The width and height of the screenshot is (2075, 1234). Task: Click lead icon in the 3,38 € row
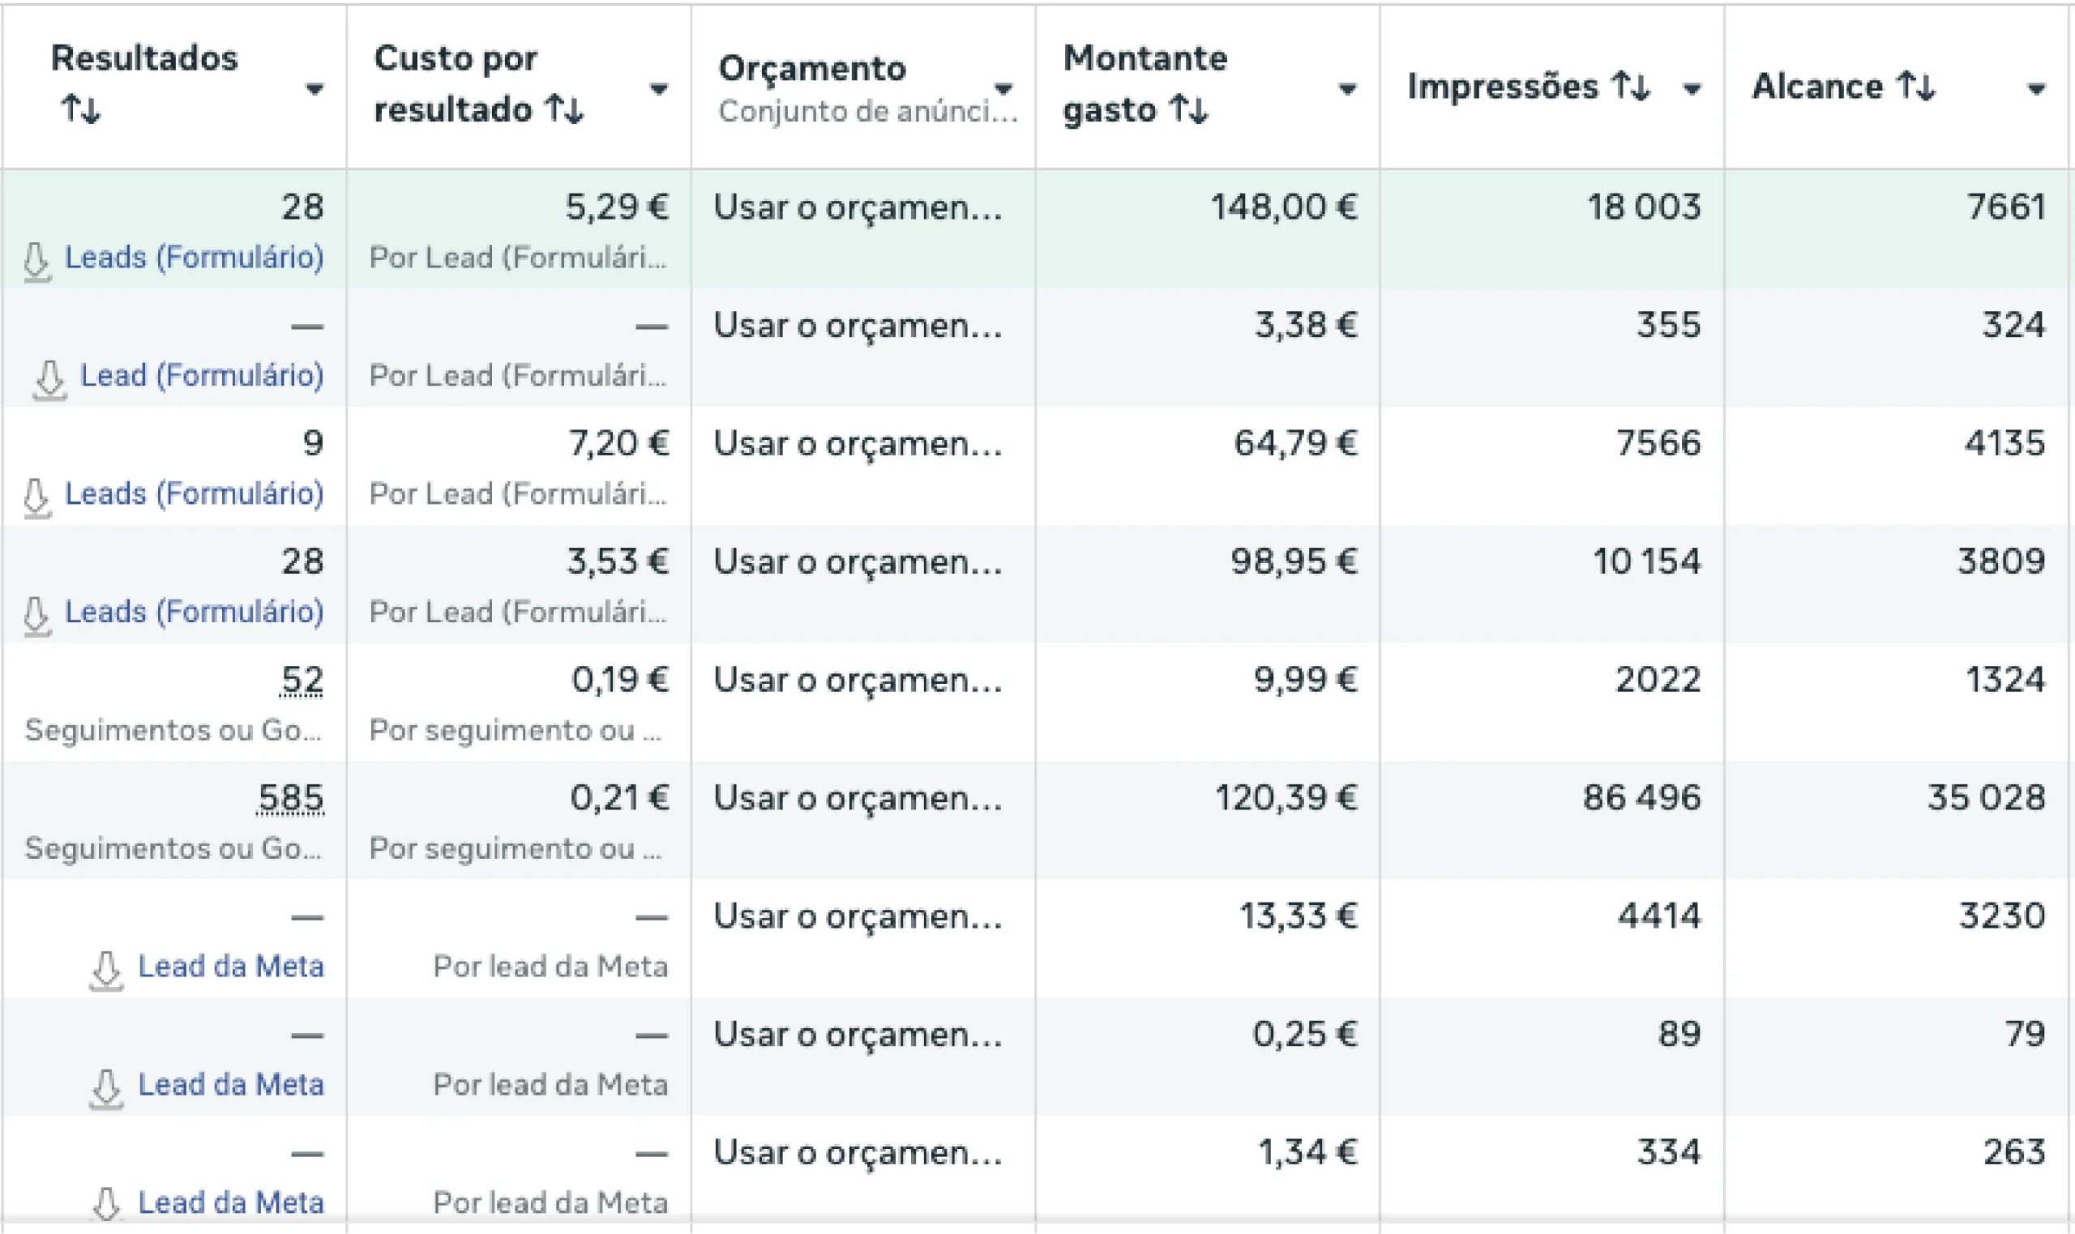click(50, 378)
